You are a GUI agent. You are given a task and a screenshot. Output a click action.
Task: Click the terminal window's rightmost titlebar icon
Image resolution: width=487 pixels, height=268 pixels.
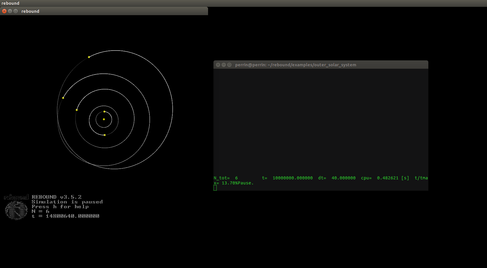pos(229,65)
